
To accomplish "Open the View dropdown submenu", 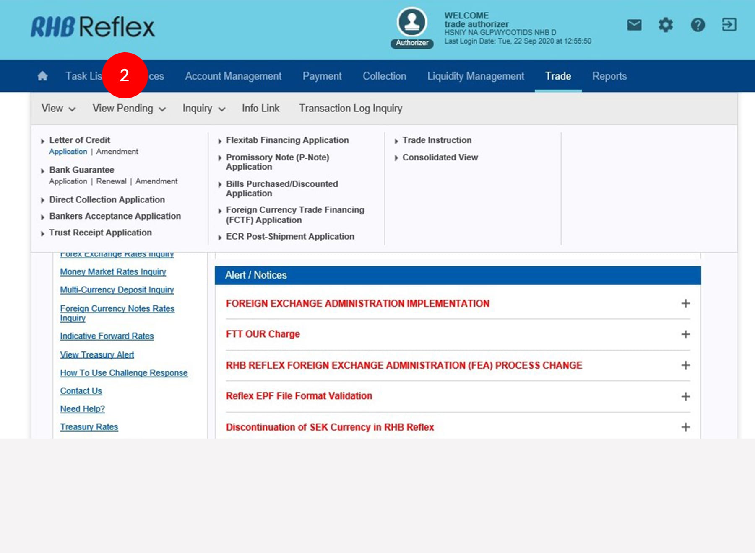I will coord(58,109).
